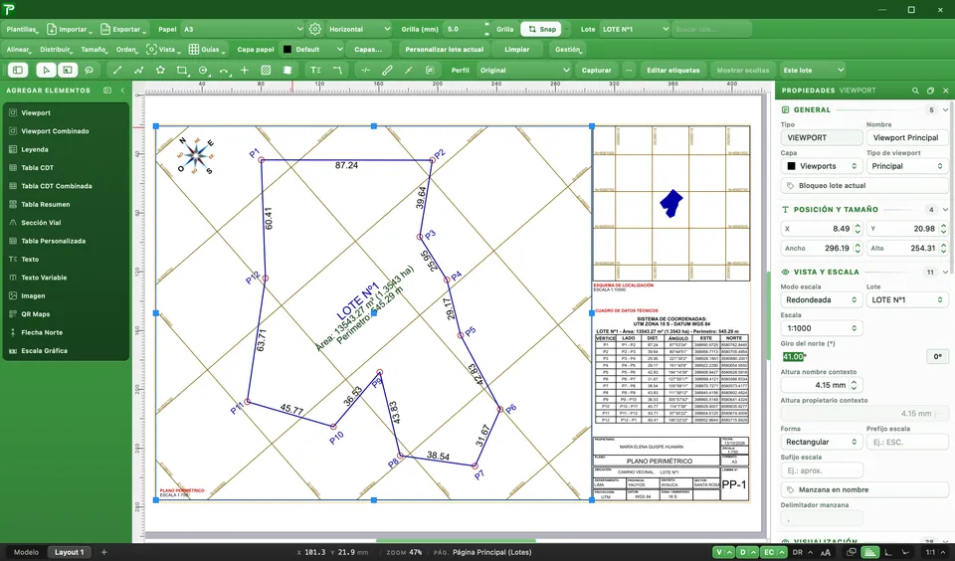Image resolution: width=955 pixels, height=561 pixels.
Task: Pop out the Propiedades panel window icon
Action: pos(930,91)
